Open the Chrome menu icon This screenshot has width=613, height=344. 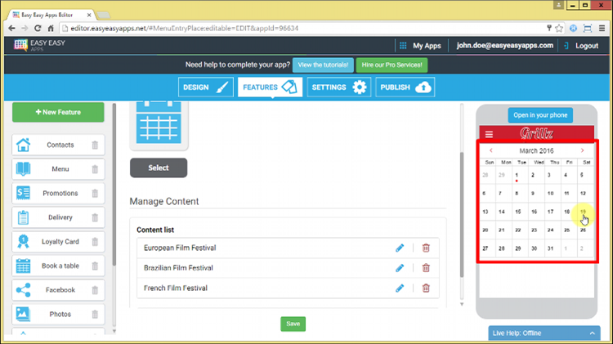point(602,28)
